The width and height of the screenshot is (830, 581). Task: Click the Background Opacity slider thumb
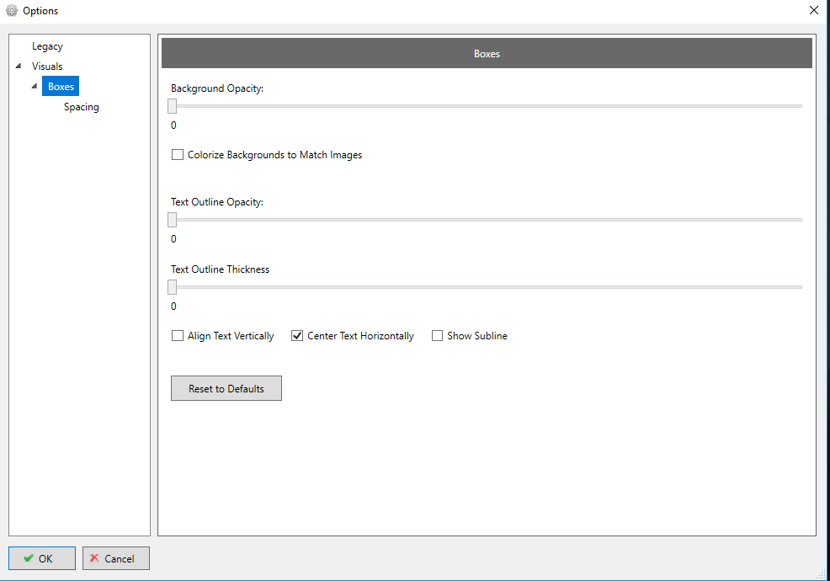click(x=172, y=106)
